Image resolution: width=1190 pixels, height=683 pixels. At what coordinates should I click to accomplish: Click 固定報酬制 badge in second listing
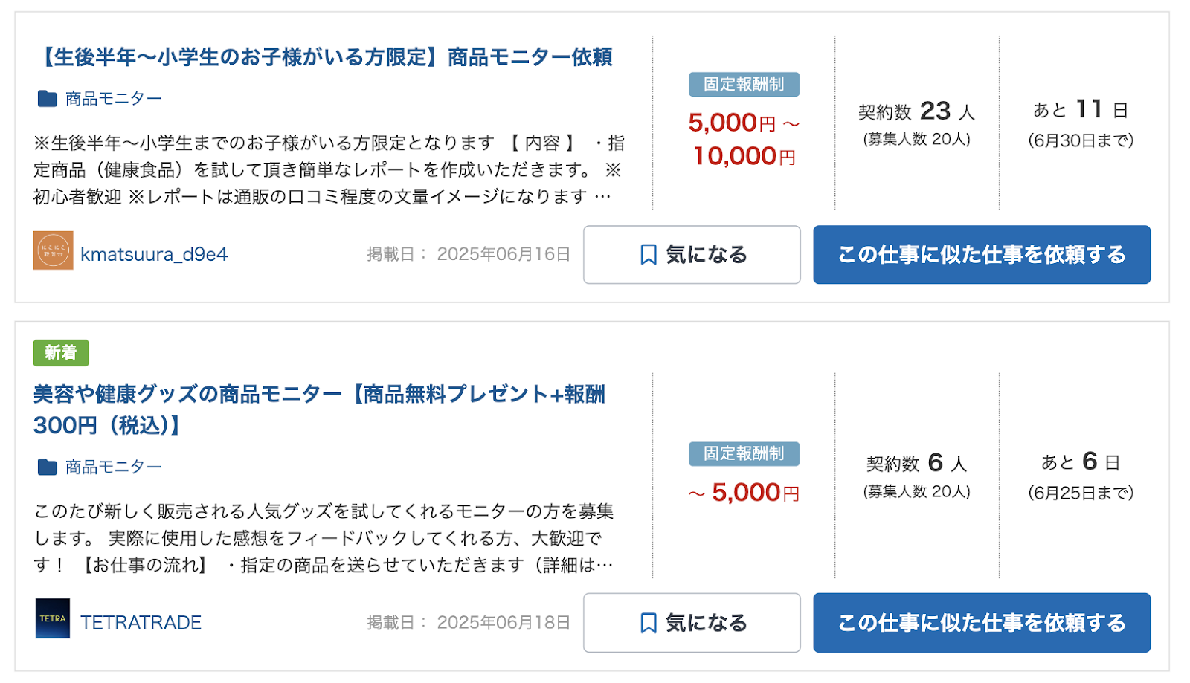click(744, 453)
